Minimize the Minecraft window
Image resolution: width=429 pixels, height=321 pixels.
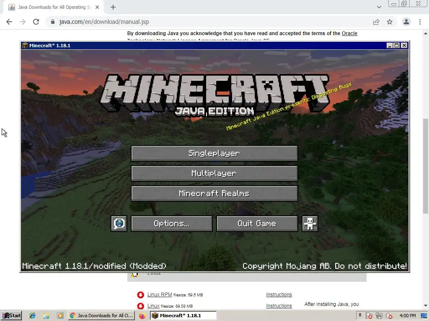click(x=390, y=45)
